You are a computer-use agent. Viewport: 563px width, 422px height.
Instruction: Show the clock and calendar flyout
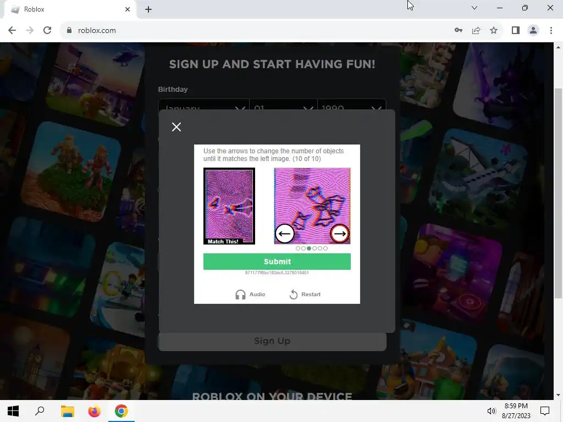516,411
